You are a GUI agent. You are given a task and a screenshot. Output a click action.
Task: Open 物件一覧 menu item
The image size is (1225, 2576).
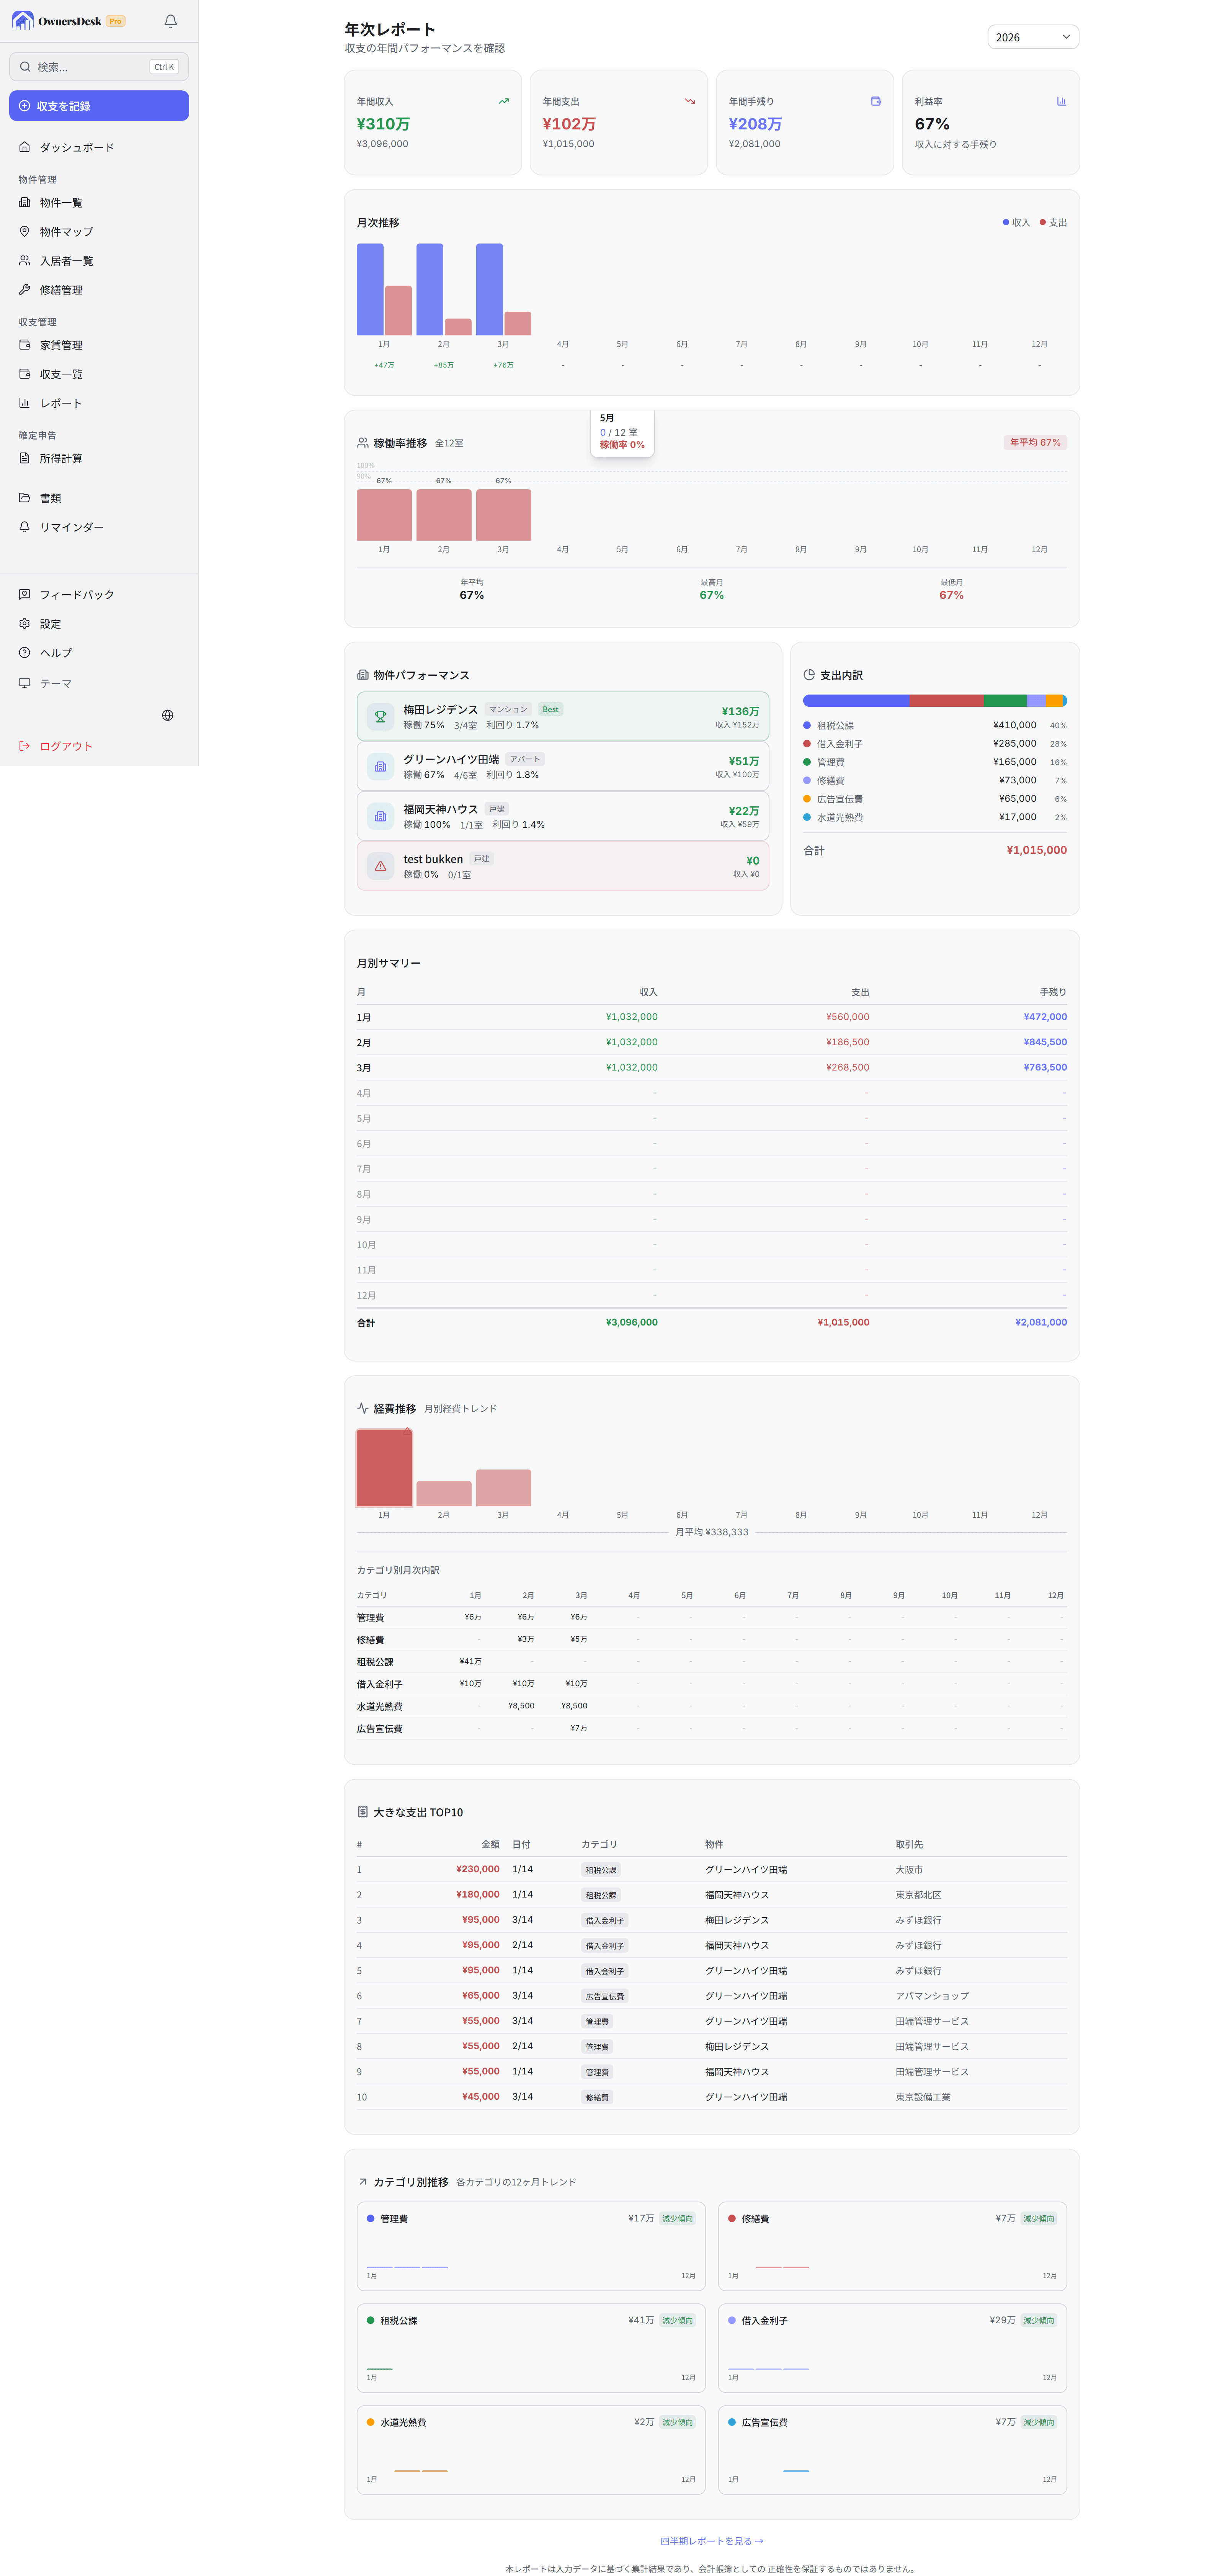point(99,202)
